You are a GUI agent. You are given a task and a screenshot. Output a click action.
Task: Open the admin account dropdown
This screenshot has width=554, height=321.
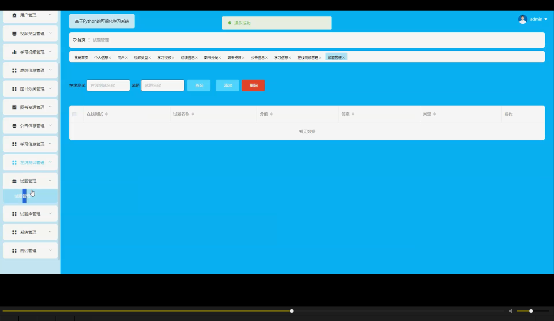point(536,19)
